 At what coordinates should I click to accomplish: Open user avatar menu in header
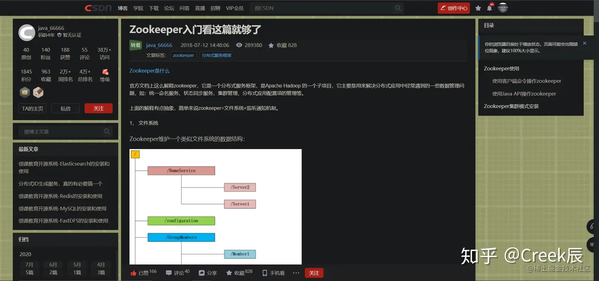point(503,8)
